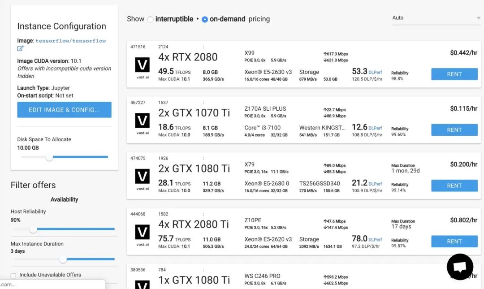The image size is (484, 289).
Task: Open the options dots on the 2x GTX 1080 Ti card
Action: pyautogui.click(x=203, y=159)
